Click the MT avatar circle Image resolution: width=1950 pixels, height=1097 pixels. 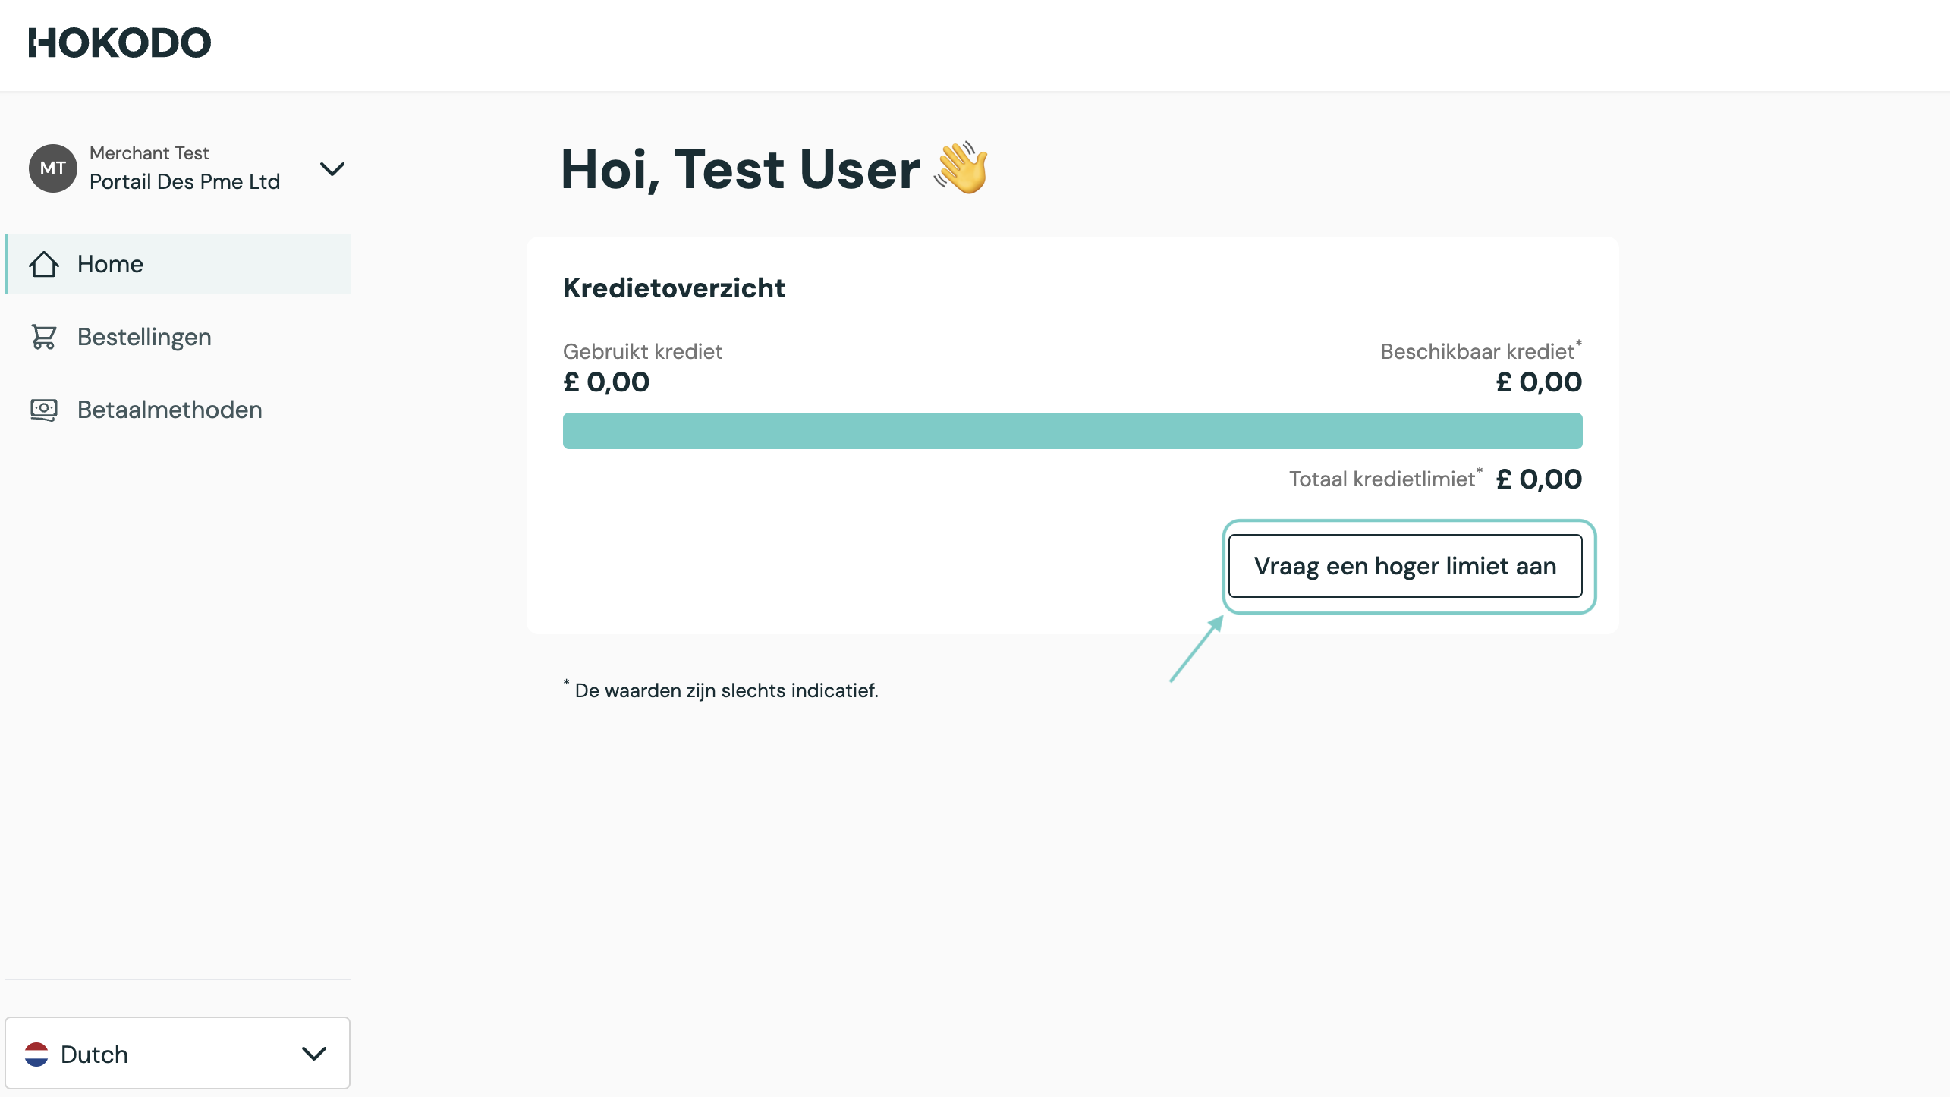(x=53, y=168)
